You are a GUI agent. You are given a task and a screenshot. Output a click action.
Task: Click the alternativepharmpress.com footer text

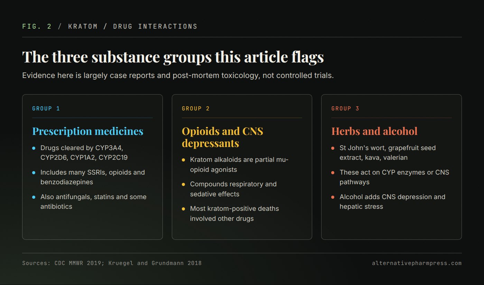[417, 263]
